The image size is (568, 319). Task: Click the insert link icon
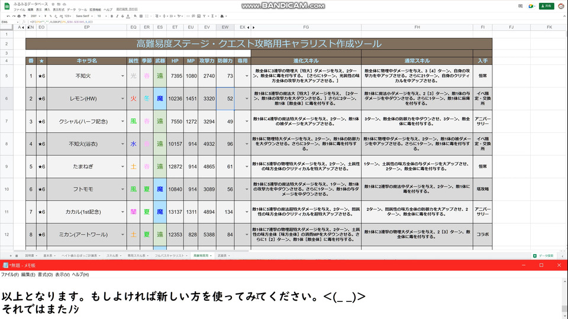[x=188, y=16]
